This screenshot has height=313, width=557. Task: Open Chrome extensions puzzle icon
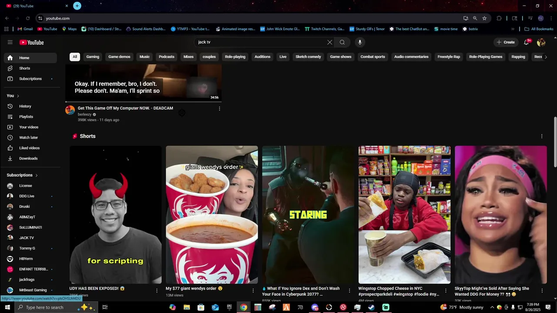499,18
